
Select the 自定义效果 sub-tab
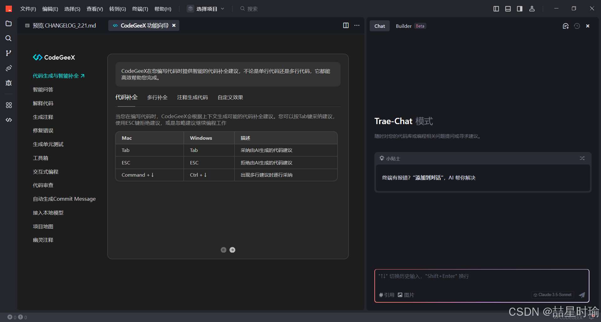(x=230, y=97)
